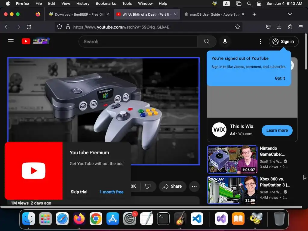View site security padlock info
The height and width of the screenshot is (231, 308).
click(x=68, y=27)
